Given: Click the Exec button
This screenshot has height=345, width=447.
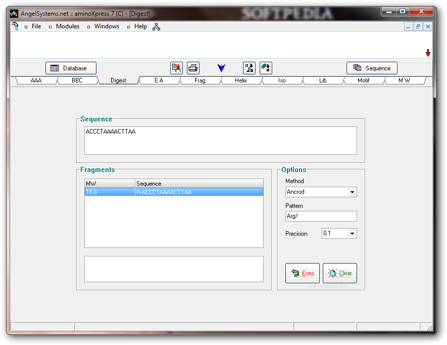Looking at the screenshot, I should [303, 273].
